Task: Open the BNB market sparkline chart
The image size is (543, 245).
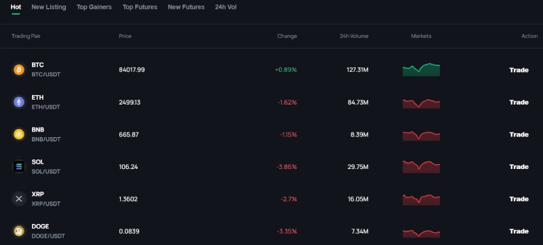Action: [x=421, y=136]
